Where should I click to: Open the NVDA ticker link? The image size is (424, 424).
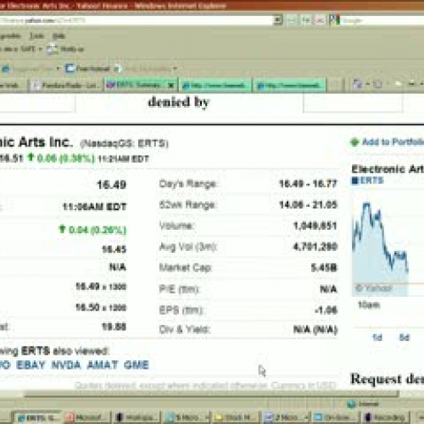coord(66,365)
